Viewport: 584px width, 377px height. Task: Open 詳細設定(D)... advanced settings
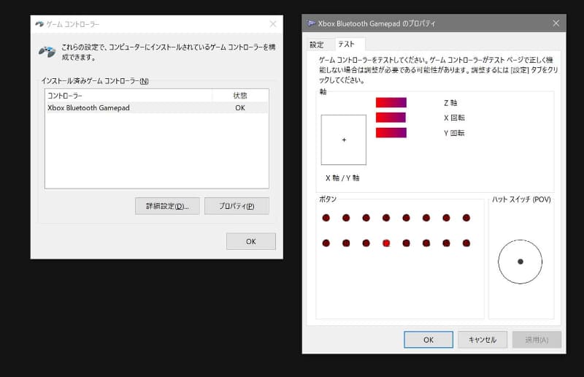(x=167, y=206)
